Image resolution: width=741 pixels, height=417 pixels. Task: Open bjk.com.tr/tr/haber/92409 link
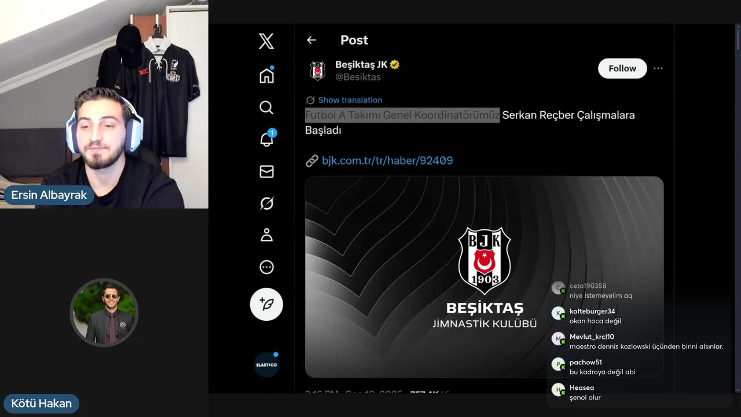[387, 160]
